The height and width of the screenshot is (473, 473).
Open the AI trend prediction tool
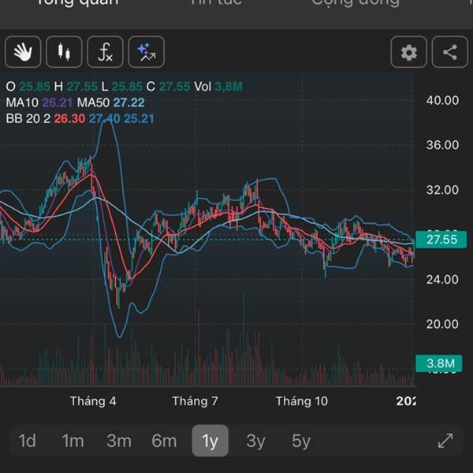click(147, 52)
